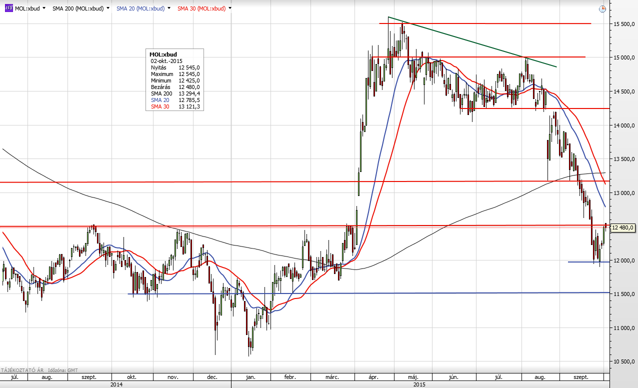Click the 15 500,0 price axis label
The width and height of the screenshot is (638, 388).
tap(624, 24)
